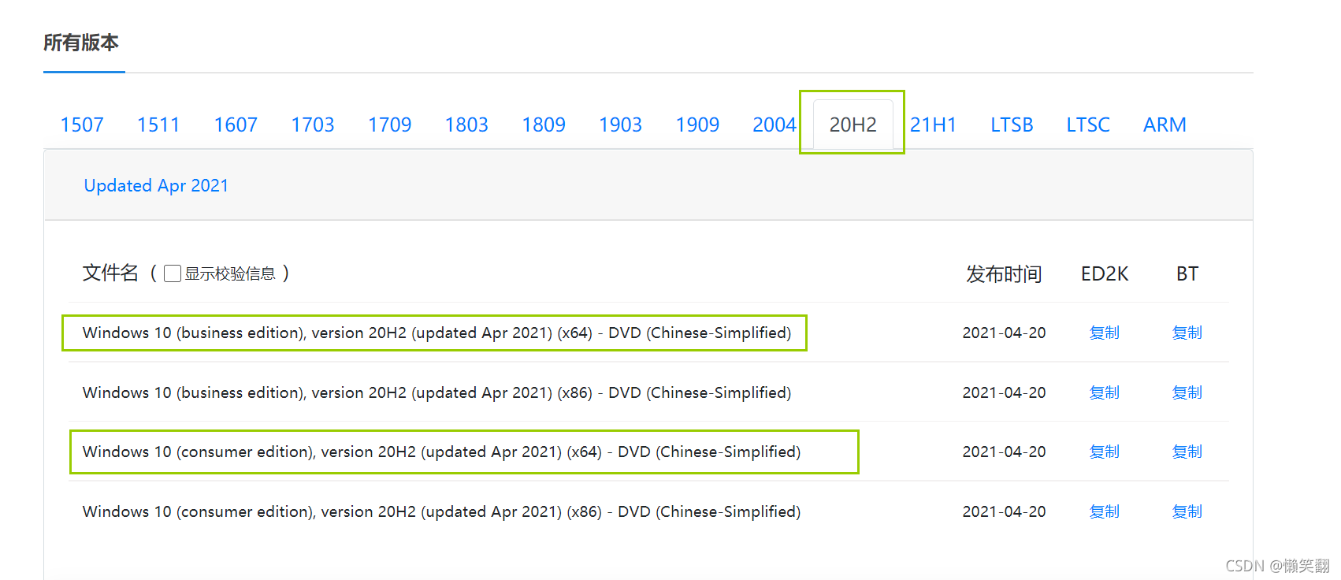Switch to the 1803 version tab
This screenshot has height=580, width=1341.
pos(466,125)
